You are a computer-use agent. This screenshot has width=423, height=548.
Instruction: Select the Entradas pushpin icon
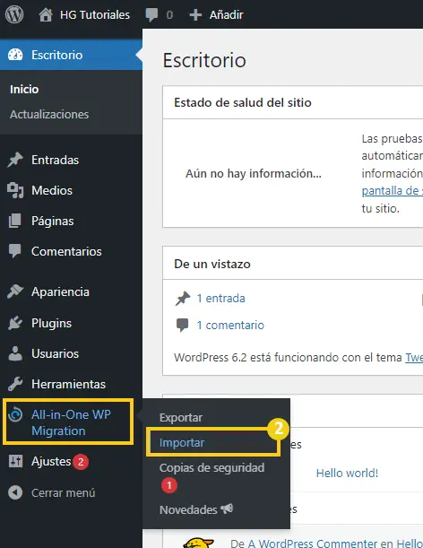(x=15, y=160)
